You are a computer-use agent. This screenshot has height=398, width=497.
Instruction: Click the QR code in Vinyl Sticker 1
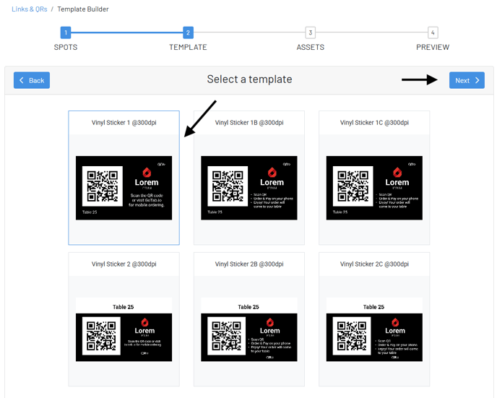(x=102, y=186)
